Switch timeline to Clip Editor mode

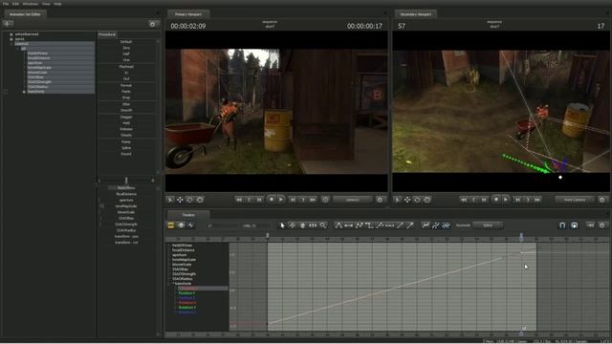[171, 226]
